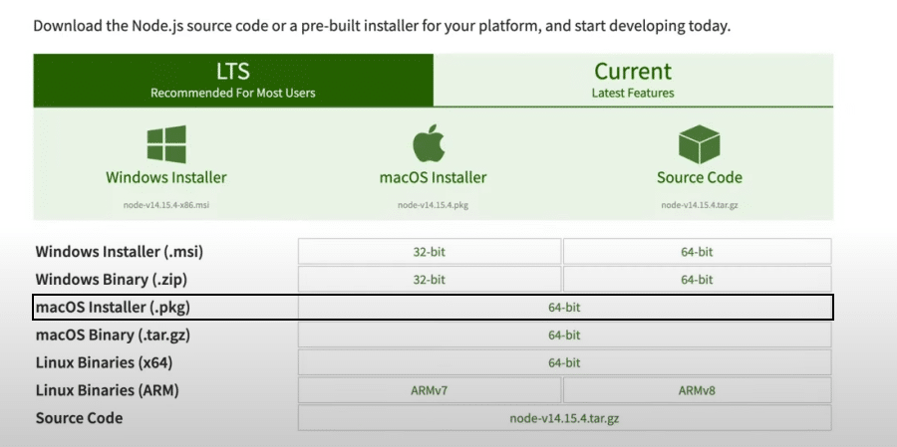Screen dimensions: 897x447
Task: Download Linux Binaries ARMv7
Action: [429, 390]
